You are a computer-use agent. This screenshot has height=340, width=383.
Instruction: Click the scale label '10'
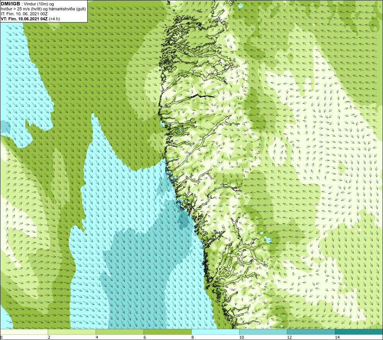[241, 337]
